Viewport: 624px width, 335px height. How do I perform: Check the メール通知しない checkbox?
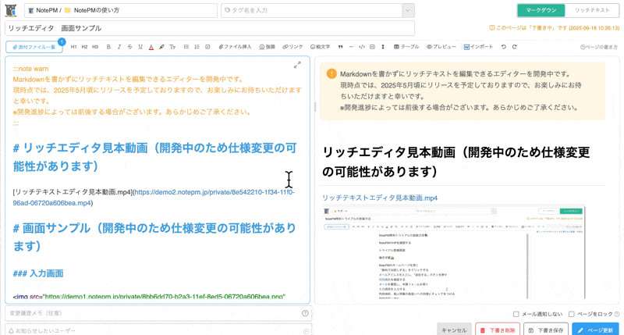click(516, 314)
